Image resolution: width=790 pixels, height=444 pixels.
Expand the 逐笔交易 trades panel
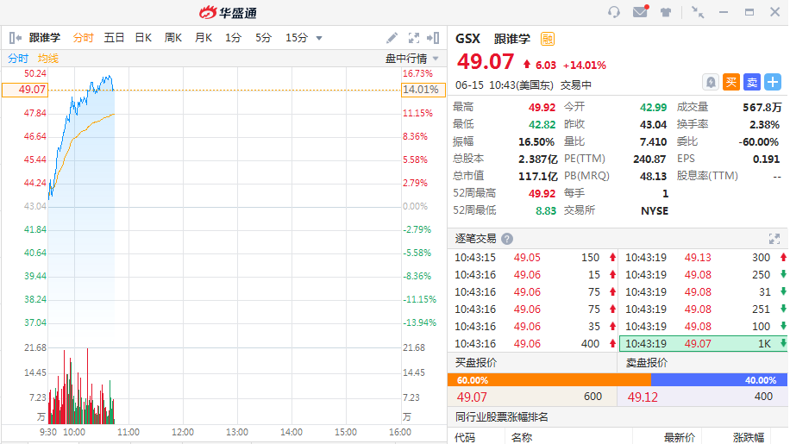pos(774,239)
